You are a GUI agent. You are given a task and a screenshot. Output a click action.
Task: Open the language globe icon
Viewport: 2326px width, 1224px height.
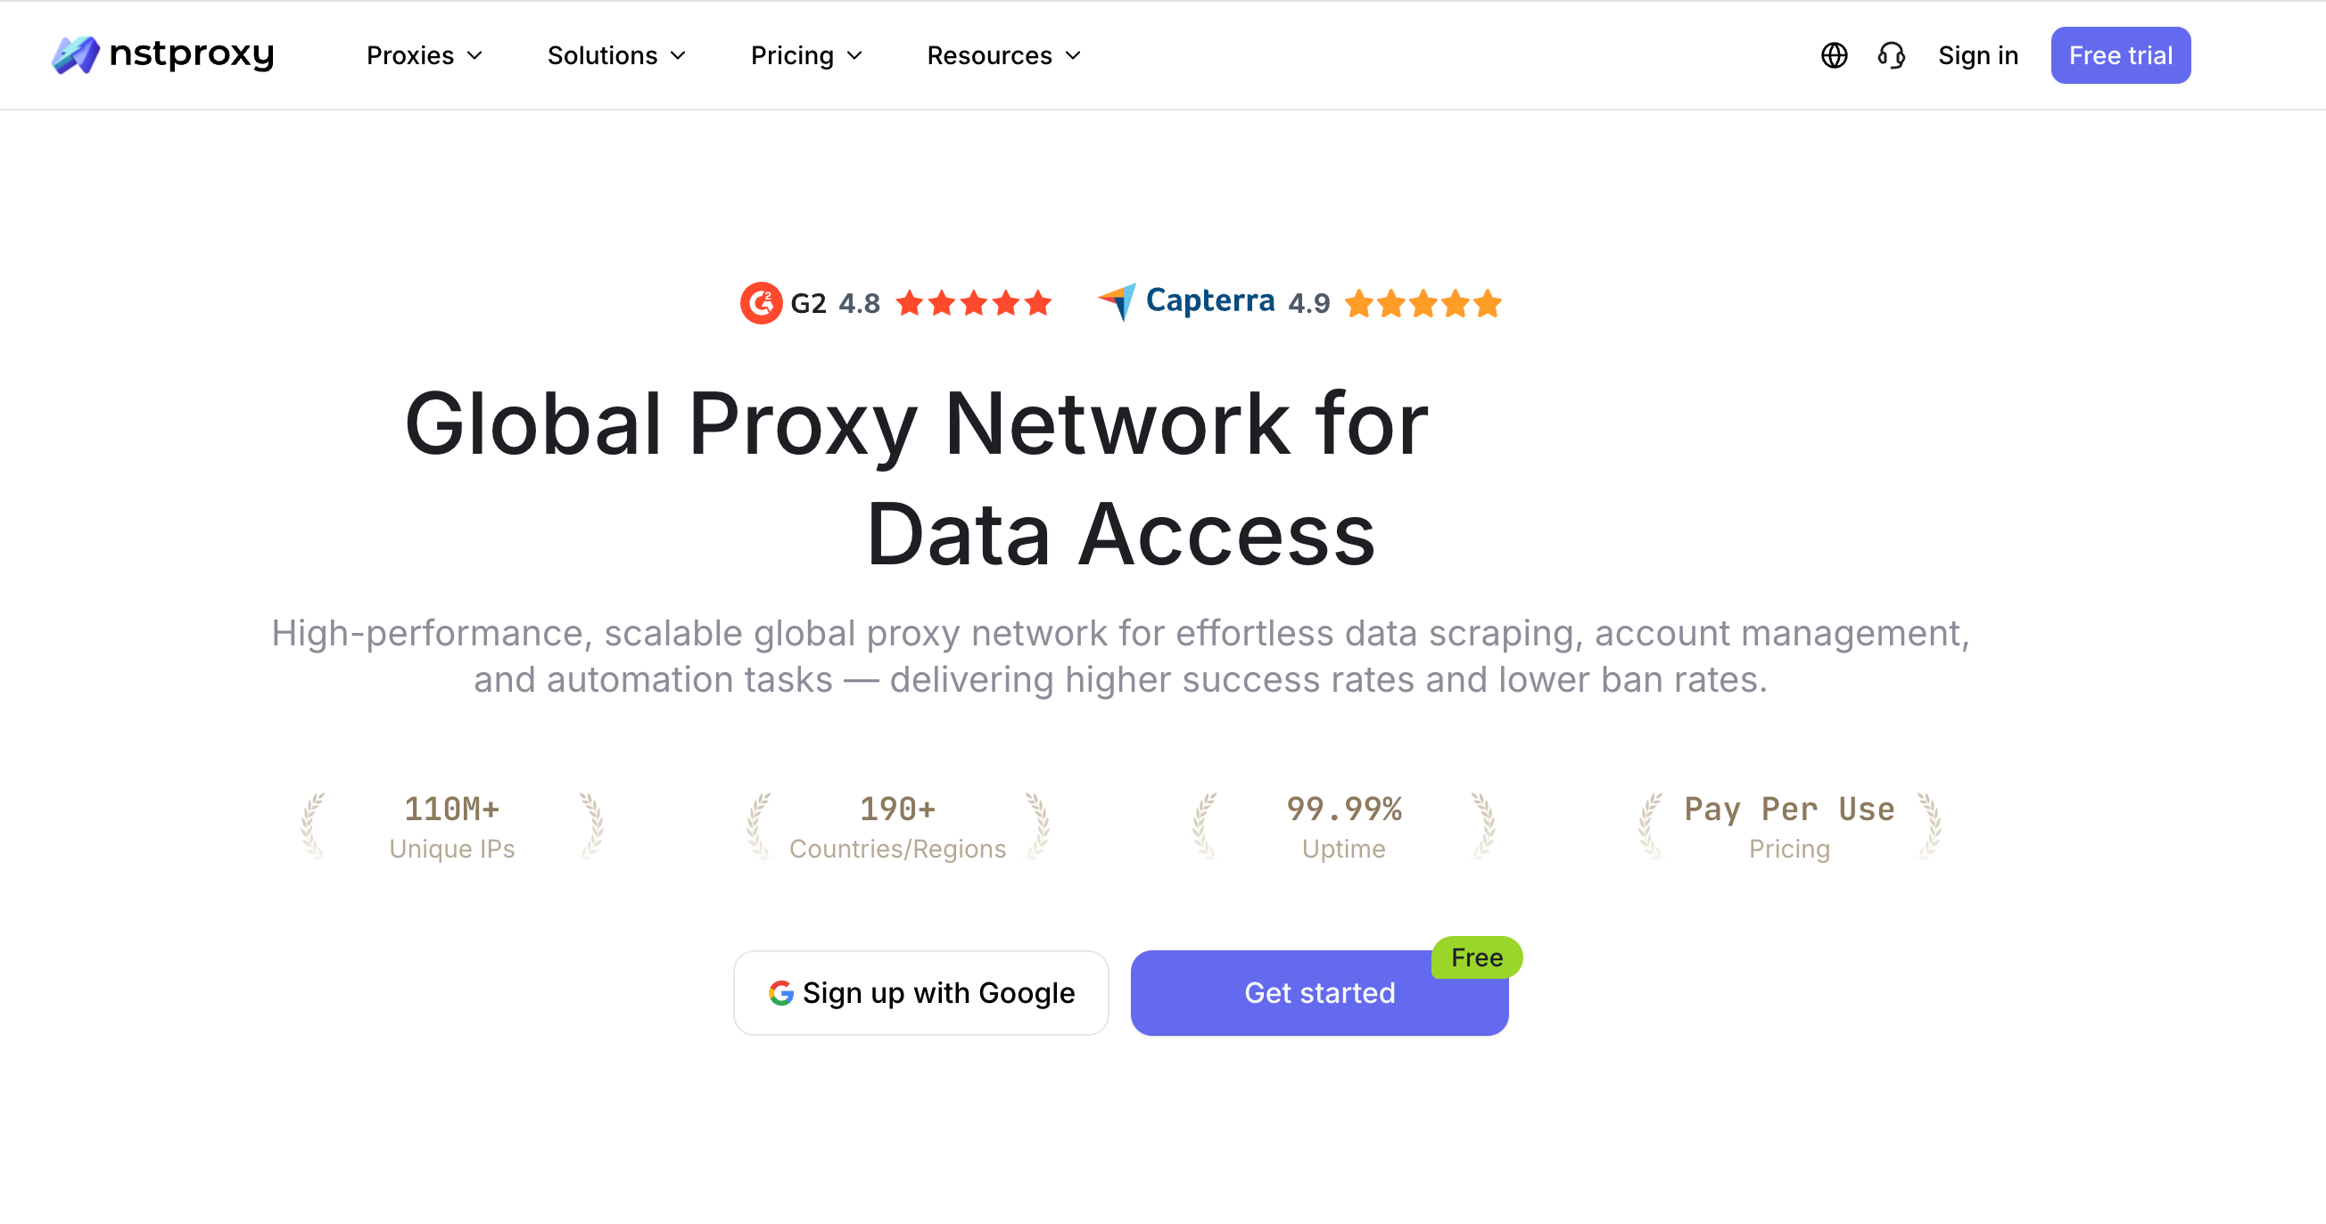coord(1834,55)
